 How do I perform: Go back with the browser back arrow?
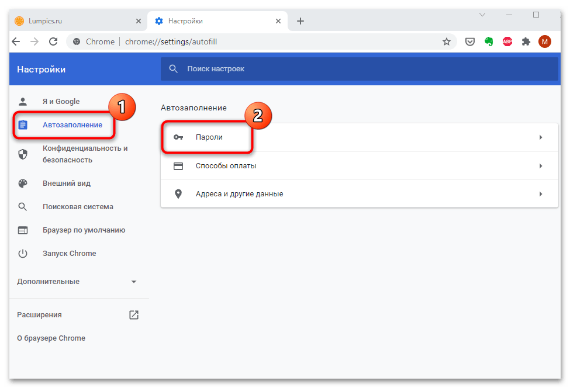[16, 41]
